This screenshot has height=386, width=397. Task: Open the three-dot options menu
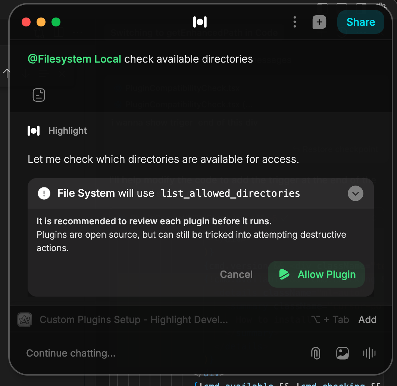[294, 22]
